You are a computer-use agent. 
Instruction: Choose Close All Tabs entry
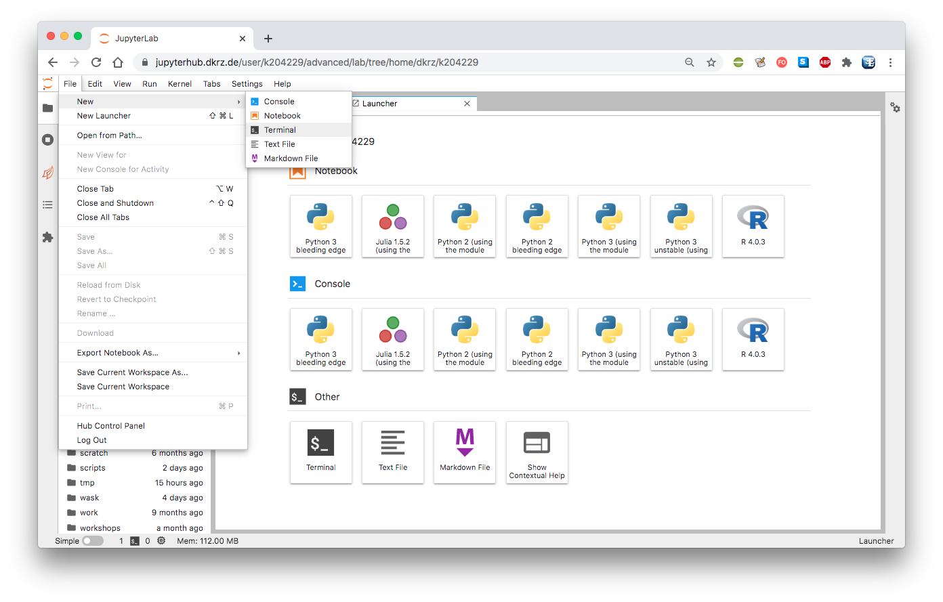pyautogui.click(x=153, y=217)
